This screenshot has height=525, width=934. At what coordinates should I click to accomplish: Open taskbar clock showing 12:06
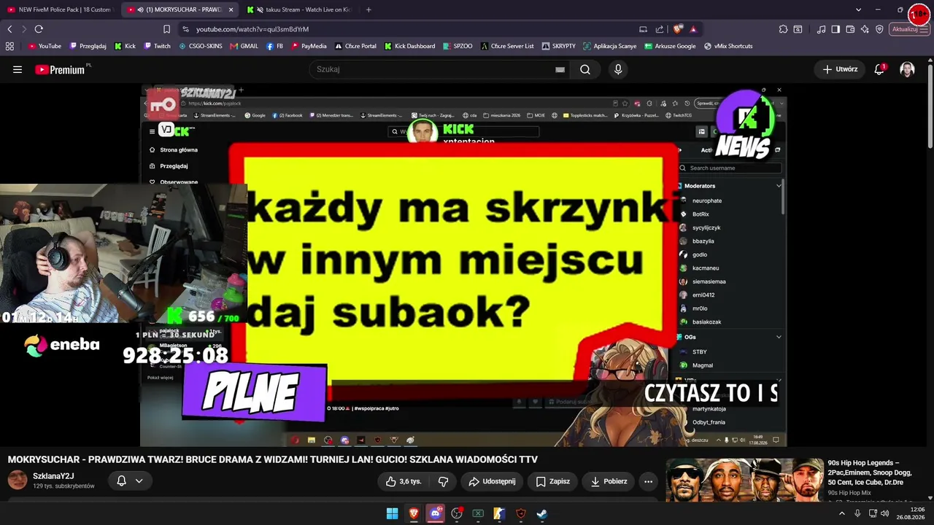click(911, 513)
